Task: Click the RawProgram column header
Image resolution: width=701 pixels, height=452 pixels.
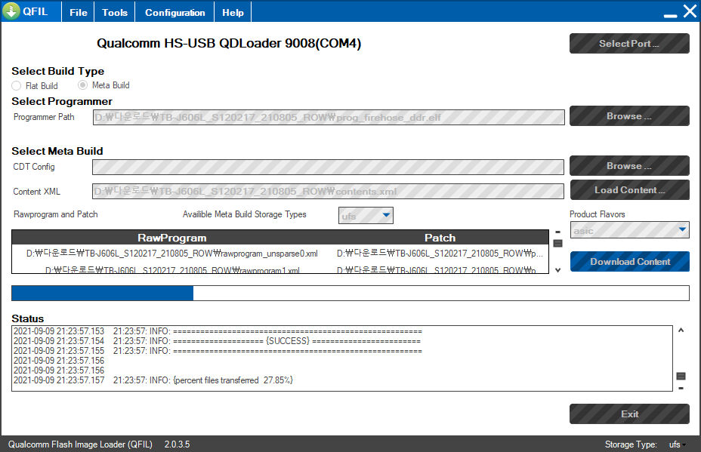Action: click(171, 238)
